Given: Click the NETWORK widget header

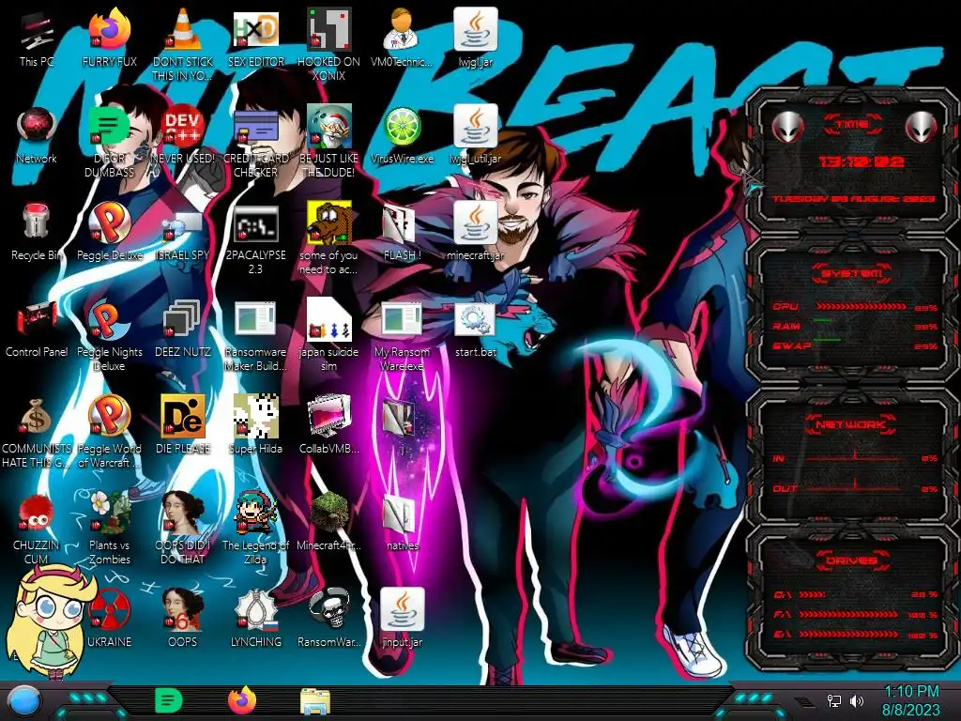Looking at the screenshot, I should tap(851, 423).
